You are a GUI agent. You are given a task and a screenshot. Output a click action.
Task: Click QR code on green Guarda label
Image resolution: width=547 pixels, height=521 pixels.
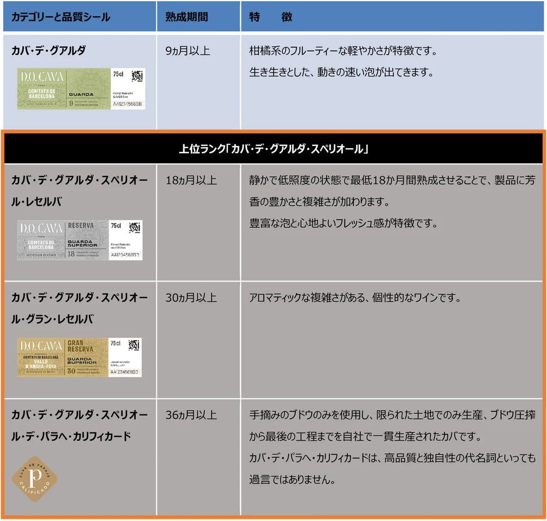[137, 77]
